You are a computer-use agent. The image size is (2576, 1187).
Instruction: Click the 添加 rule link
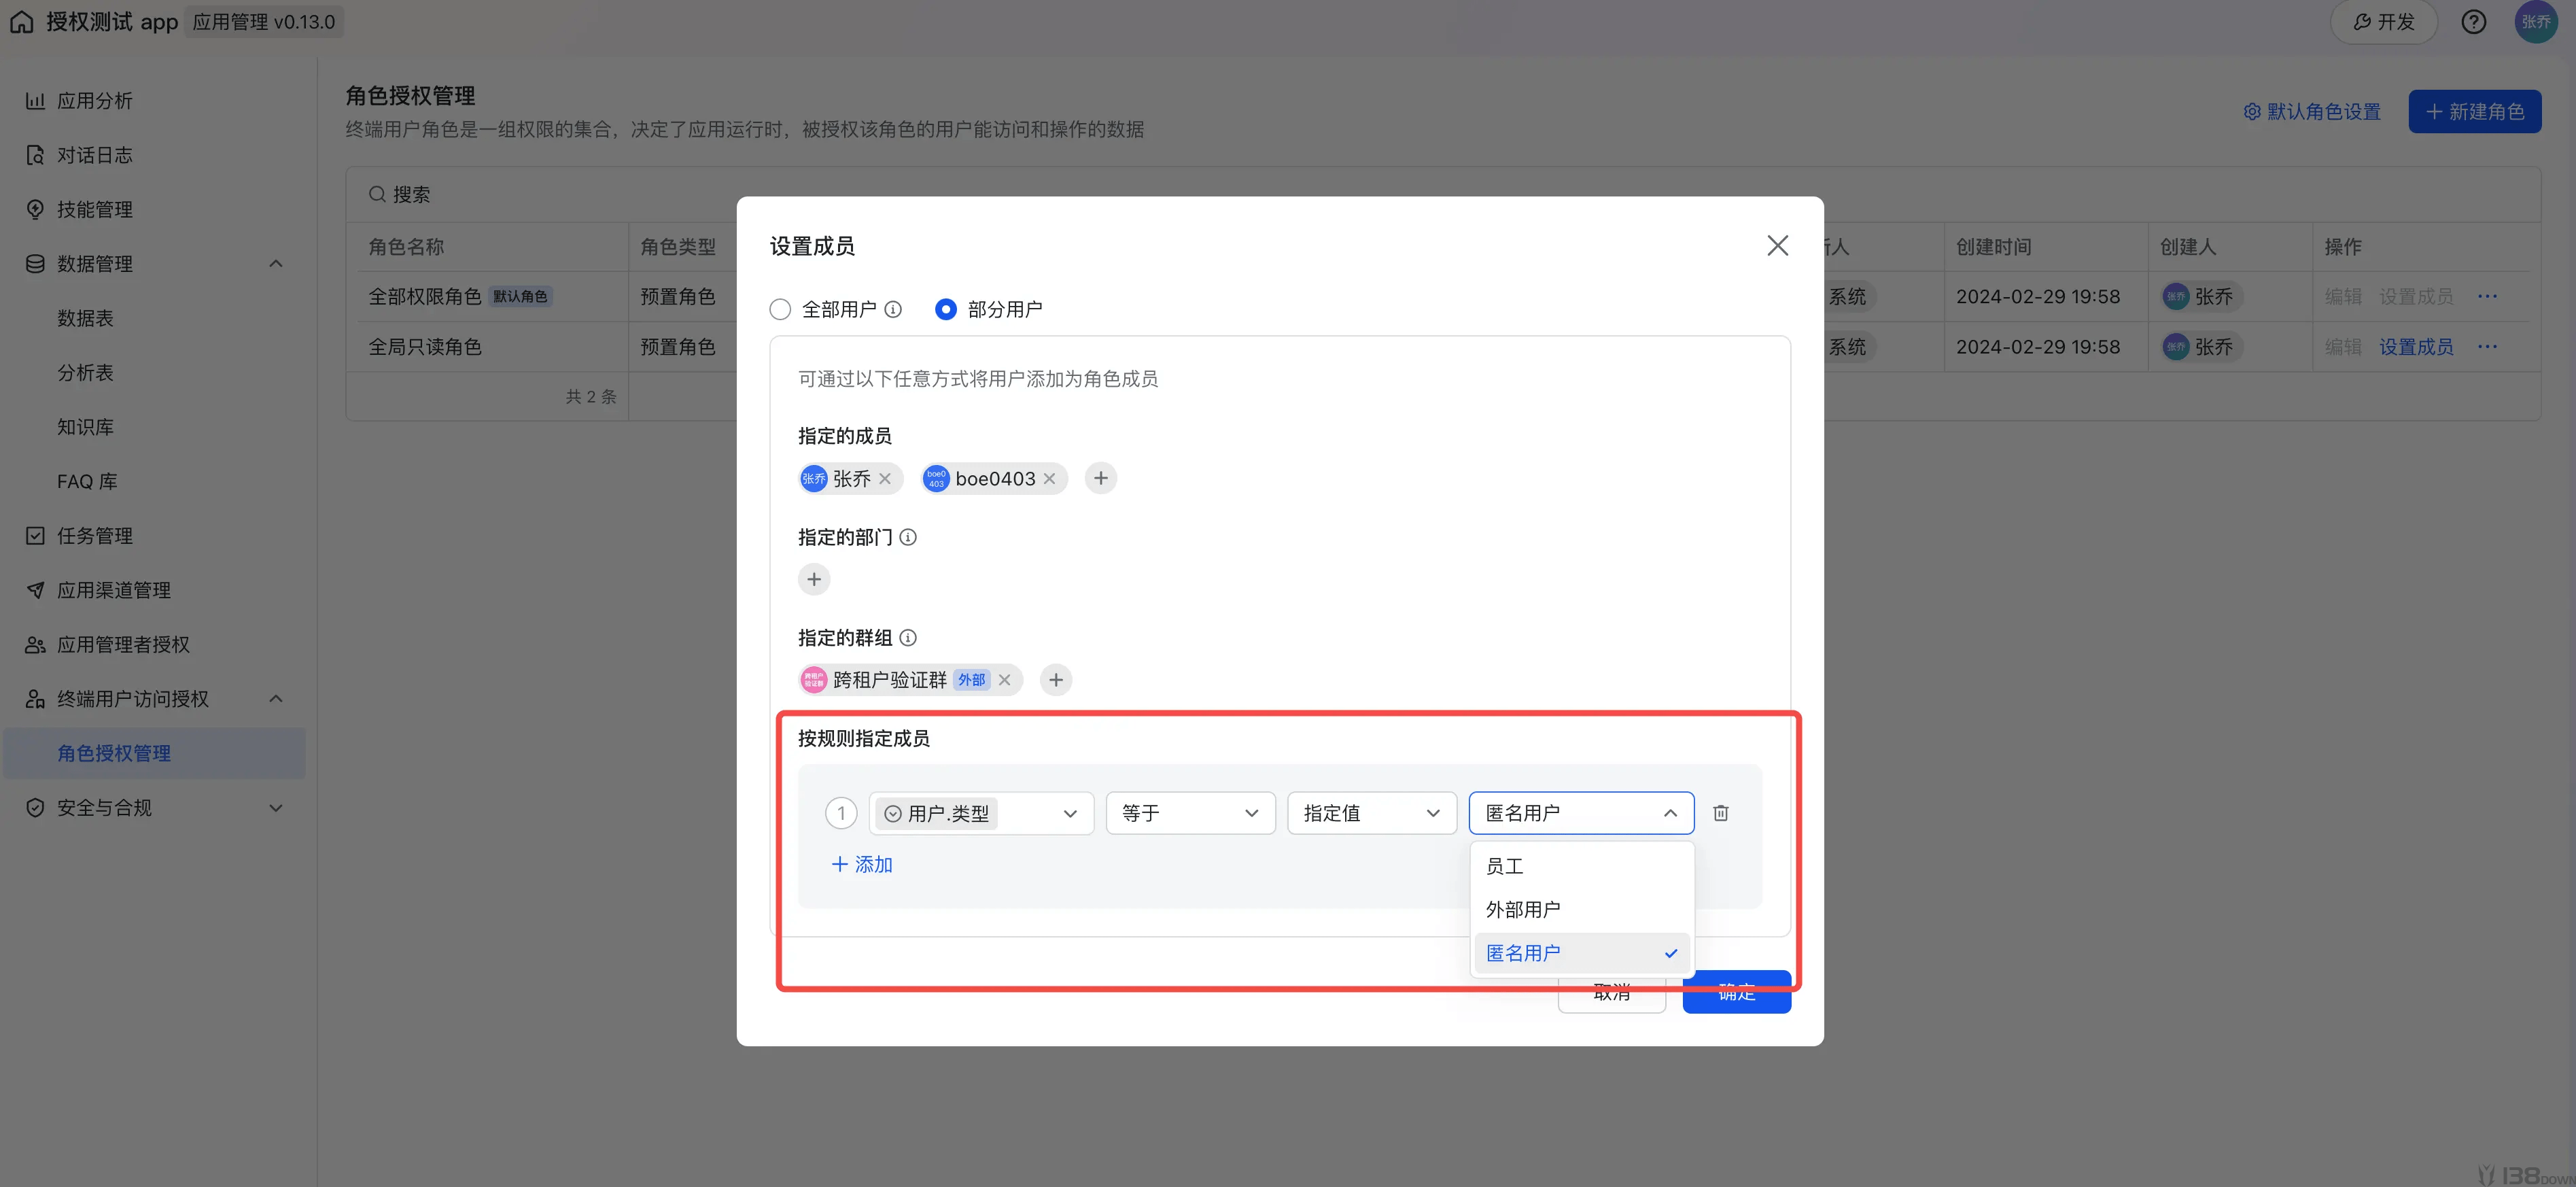click(x=862, y=865)
